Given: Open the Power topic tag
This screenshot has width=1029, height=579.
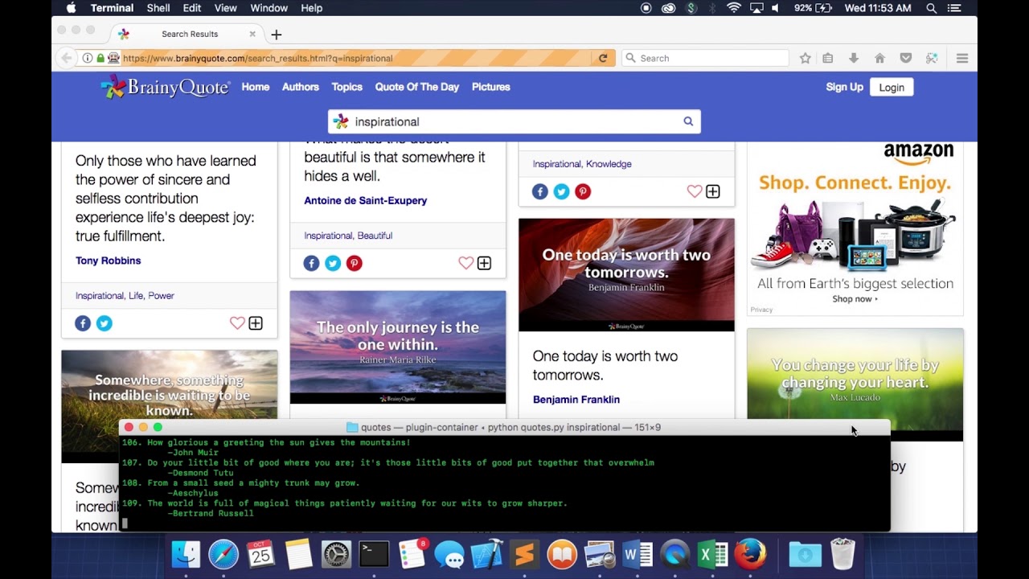Looking at the screenshot, I should coord(161,296).
